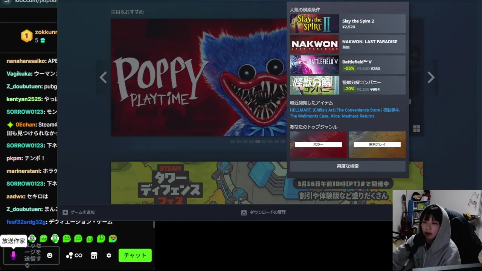482x271 pixels.
Task: Click the Windows logo platform icon
Action: tap(416, 129)
